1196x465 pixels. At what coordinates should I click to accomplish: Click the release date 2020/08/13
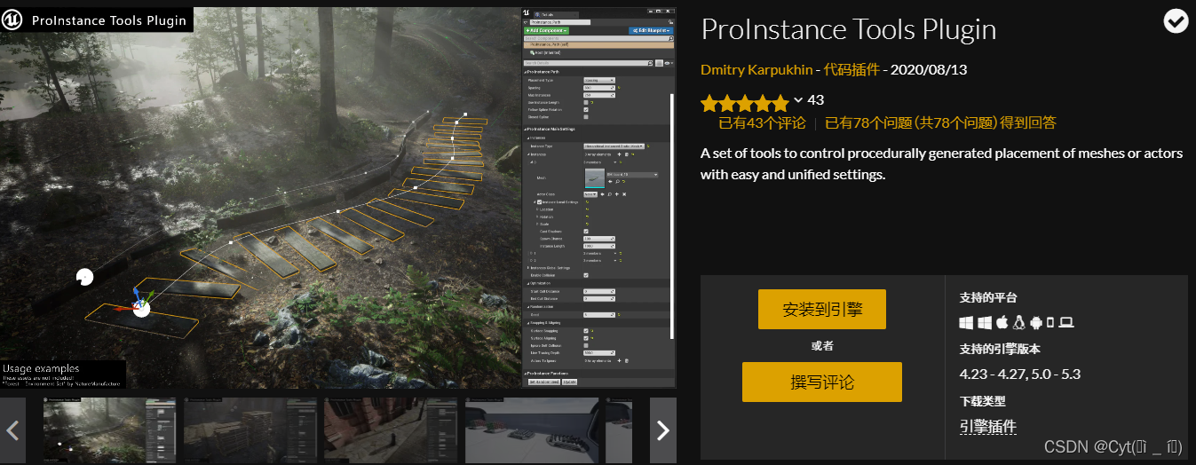pos(929,69)
